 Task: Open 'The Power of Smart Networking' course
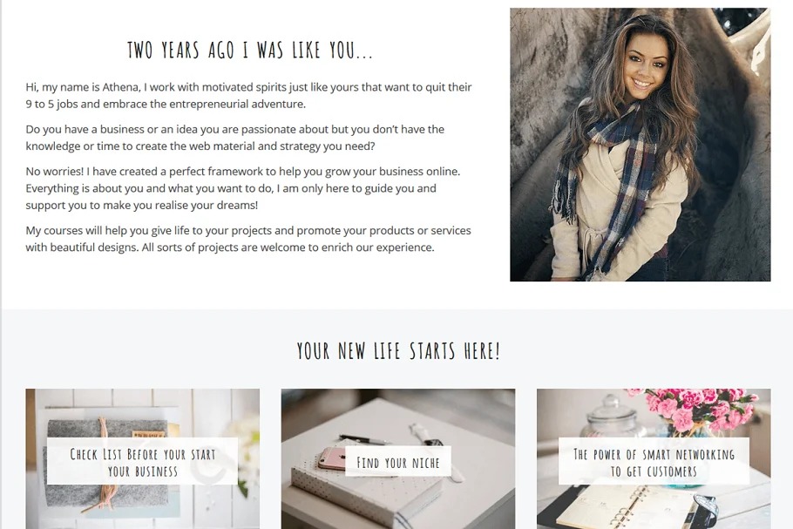pos(654,462)
